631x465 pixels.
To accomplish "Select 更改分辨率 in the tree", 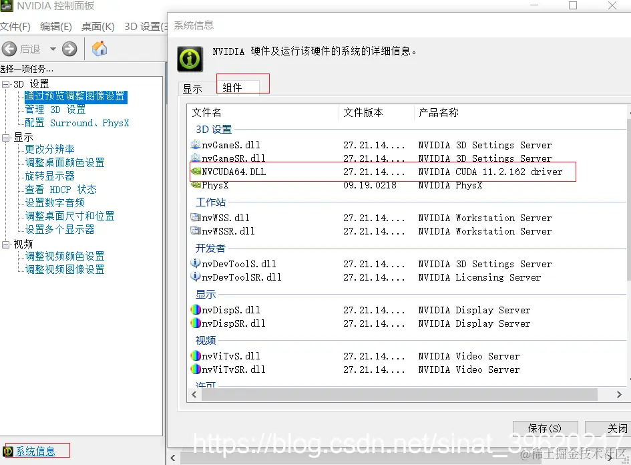I will tap(50, 149).
